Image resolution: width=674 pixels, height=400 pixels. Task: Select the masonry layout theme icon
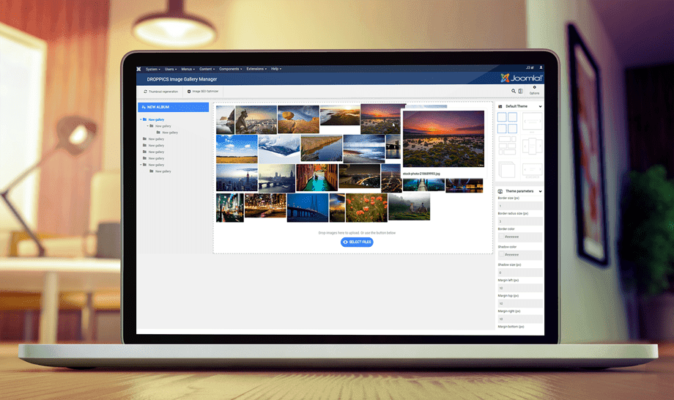coord(507,146)
